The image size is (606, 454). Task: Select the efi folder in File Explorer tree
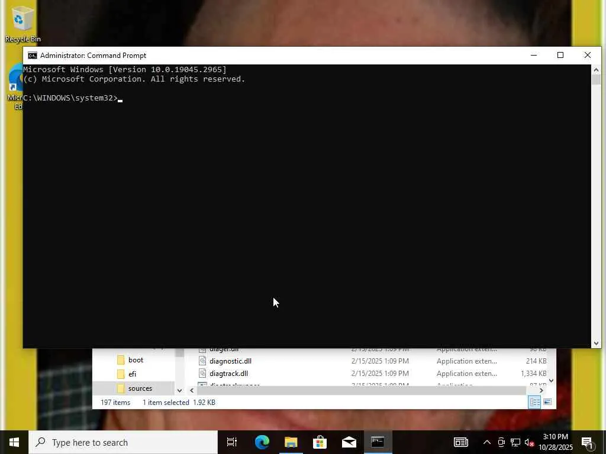[132, 374]
